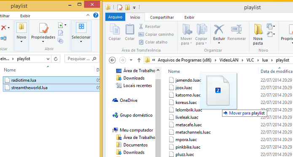The width and height of the screenshot is (293, 157).
Task: Click playlist breadcrumb in right window
Action: (x=282, y=60)
